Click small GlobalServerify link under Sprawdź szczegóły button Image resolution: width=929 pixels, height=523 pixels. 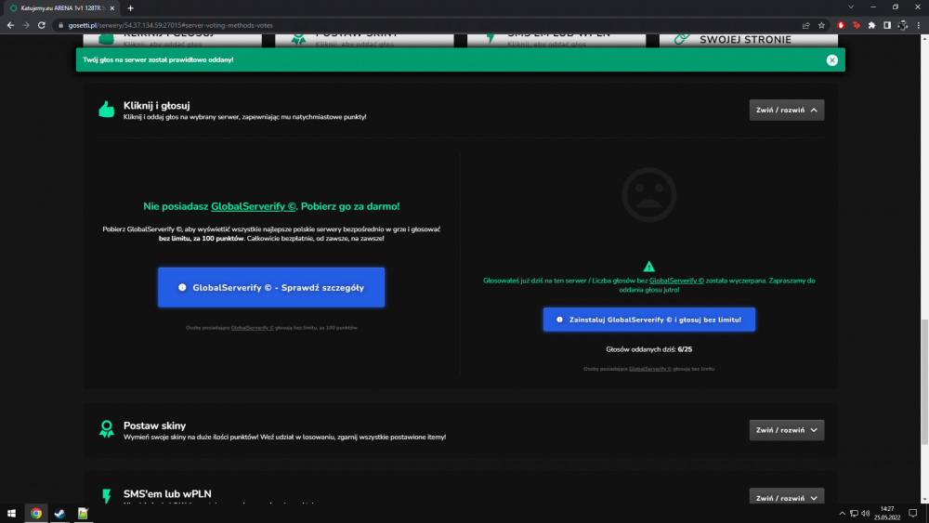tap(252, 328)
